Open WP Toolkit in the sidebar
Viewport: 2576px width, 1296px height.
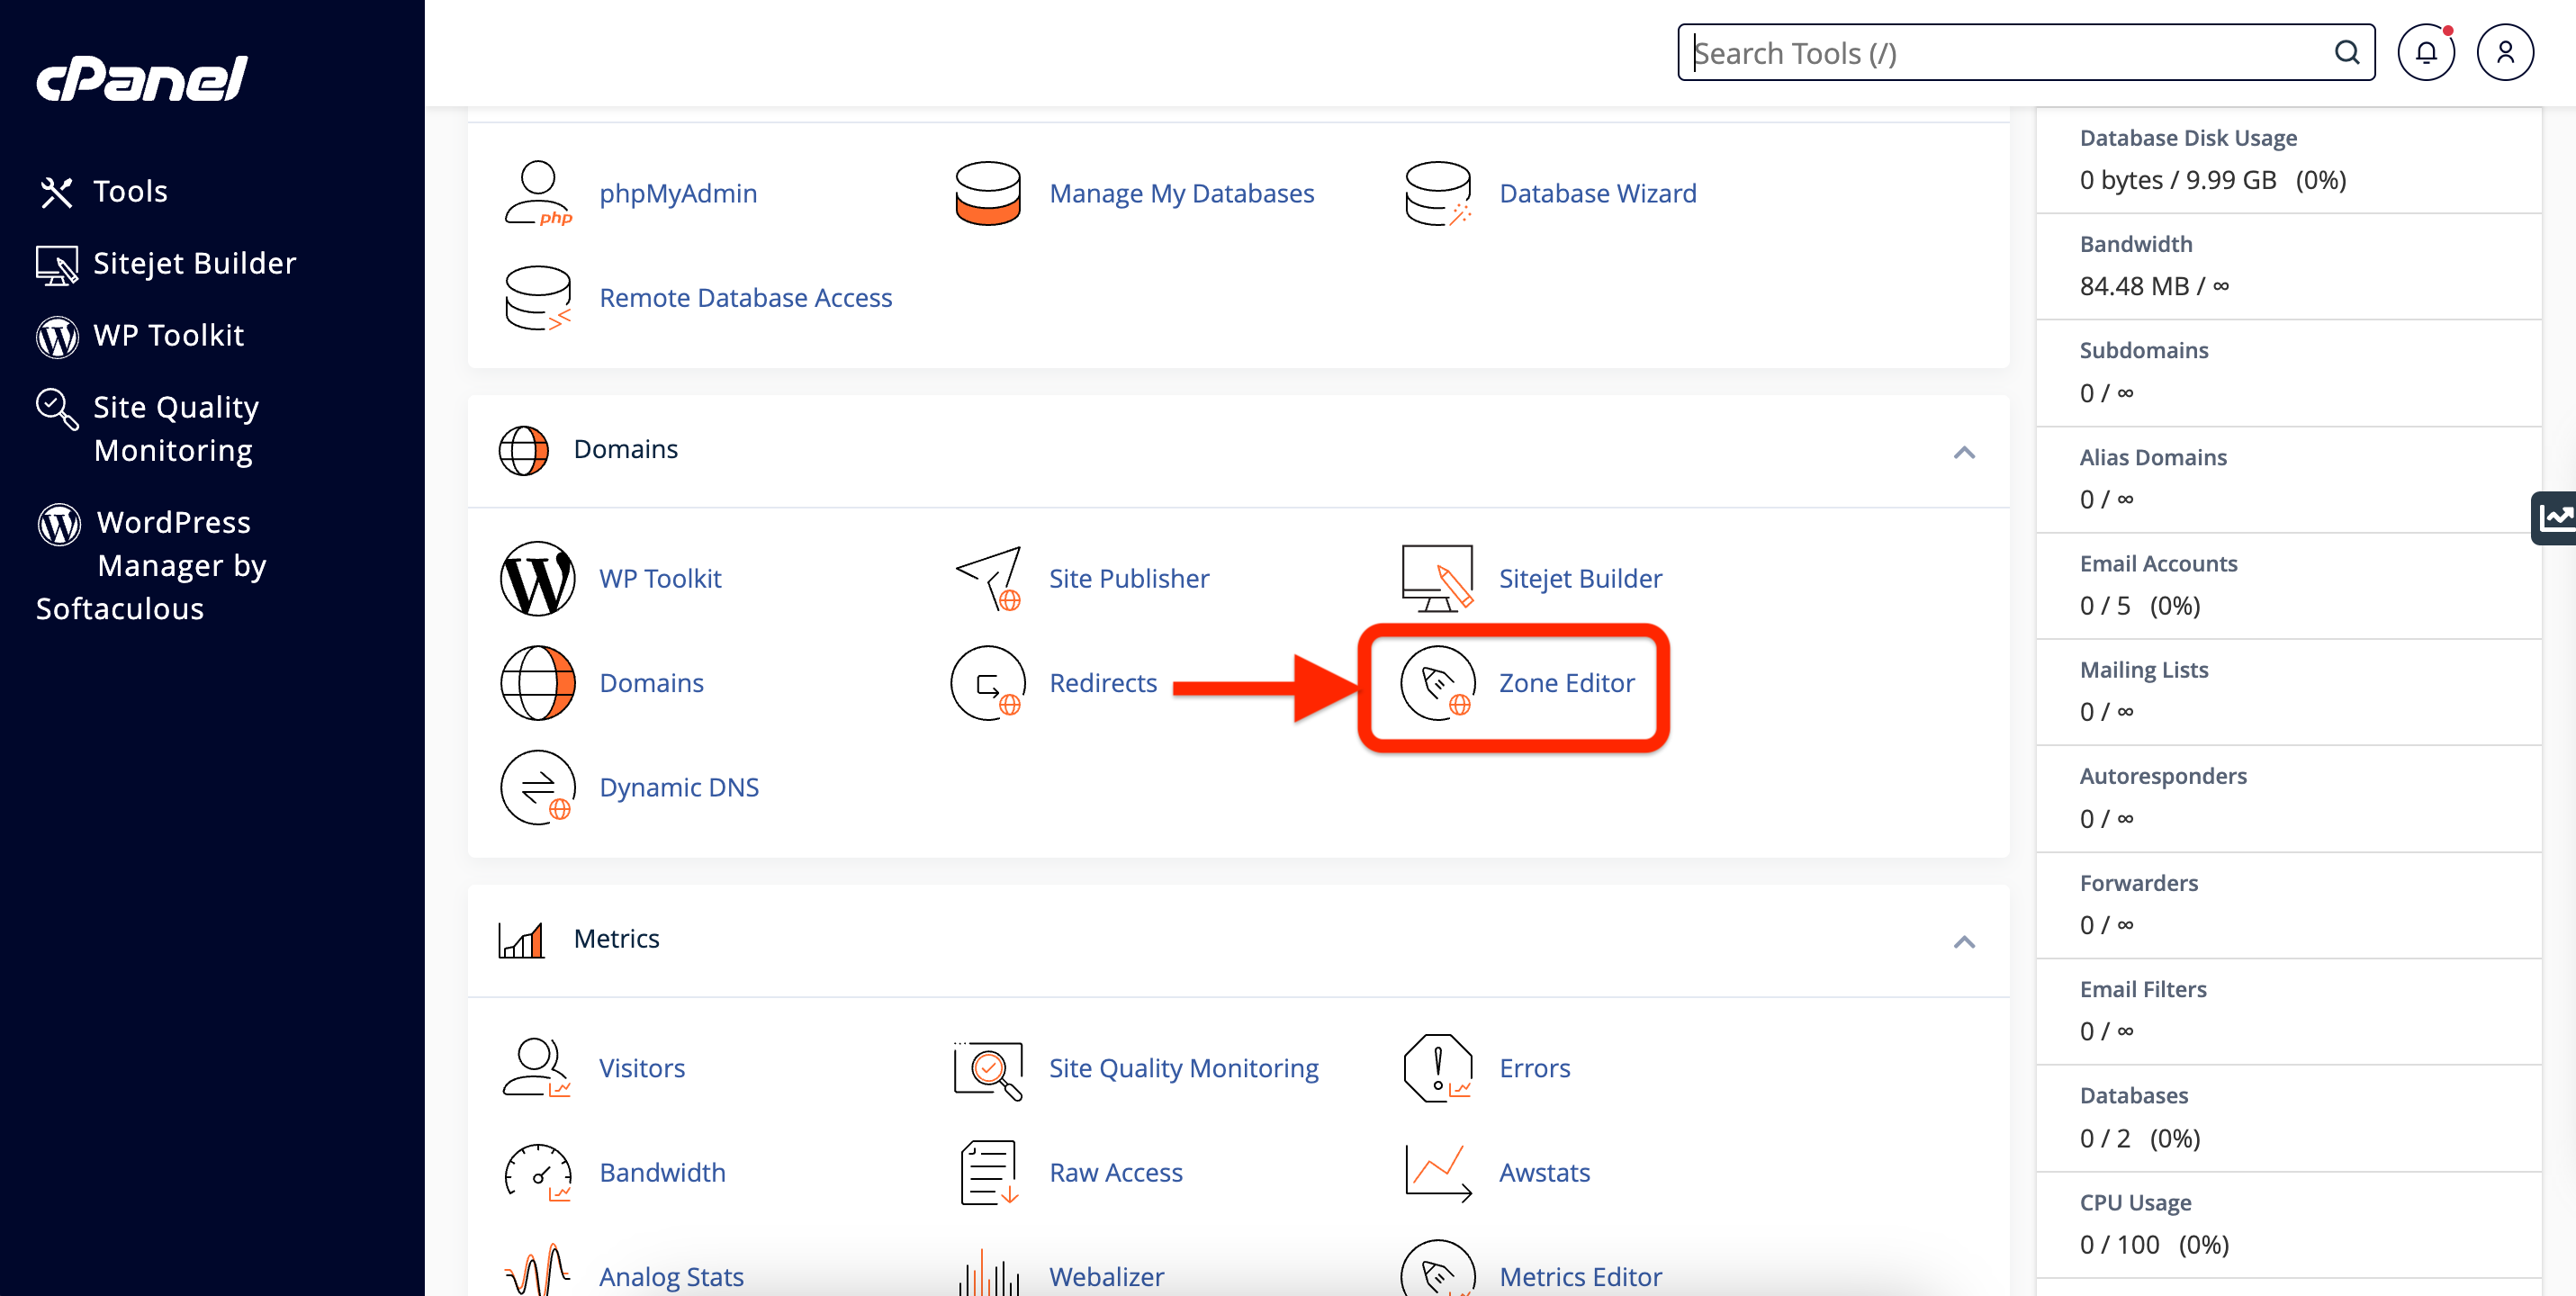tap(140, 336)
